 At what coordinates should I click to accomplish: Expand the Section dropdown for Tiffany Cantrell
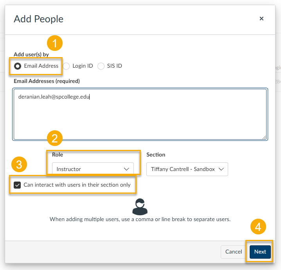point(187,169)
